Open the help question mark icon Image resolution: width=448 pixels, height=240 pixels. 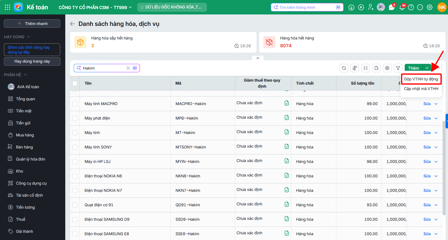point(411,8)
